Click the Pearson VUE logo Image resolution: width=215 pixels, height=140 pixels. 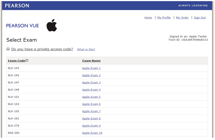[x=23, y=26]
